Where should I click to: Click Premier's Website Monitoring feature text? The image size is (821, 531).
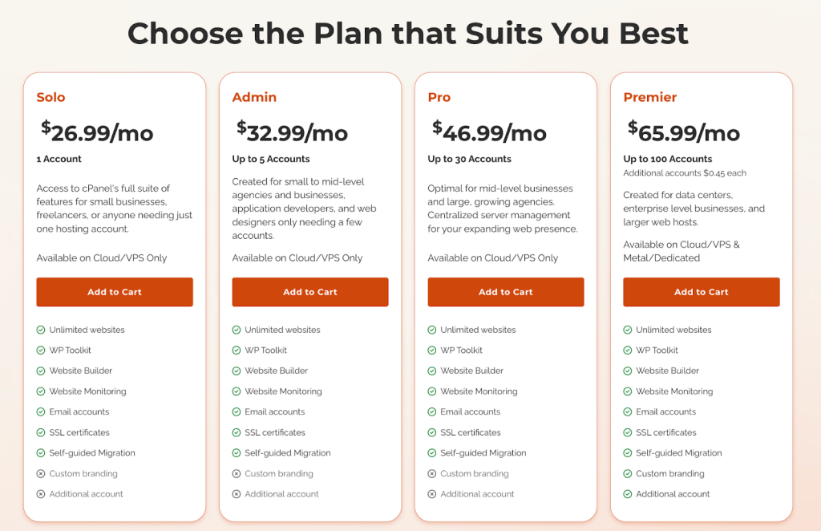(674, 391)
